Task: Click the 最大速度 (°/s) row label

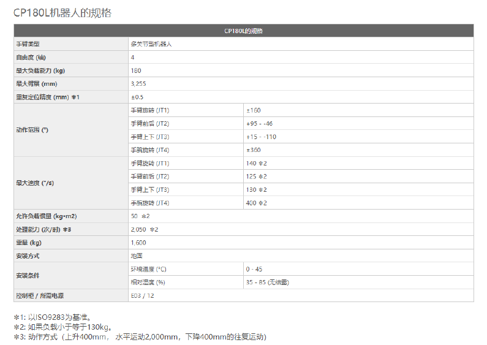Action: pos(34,183)
